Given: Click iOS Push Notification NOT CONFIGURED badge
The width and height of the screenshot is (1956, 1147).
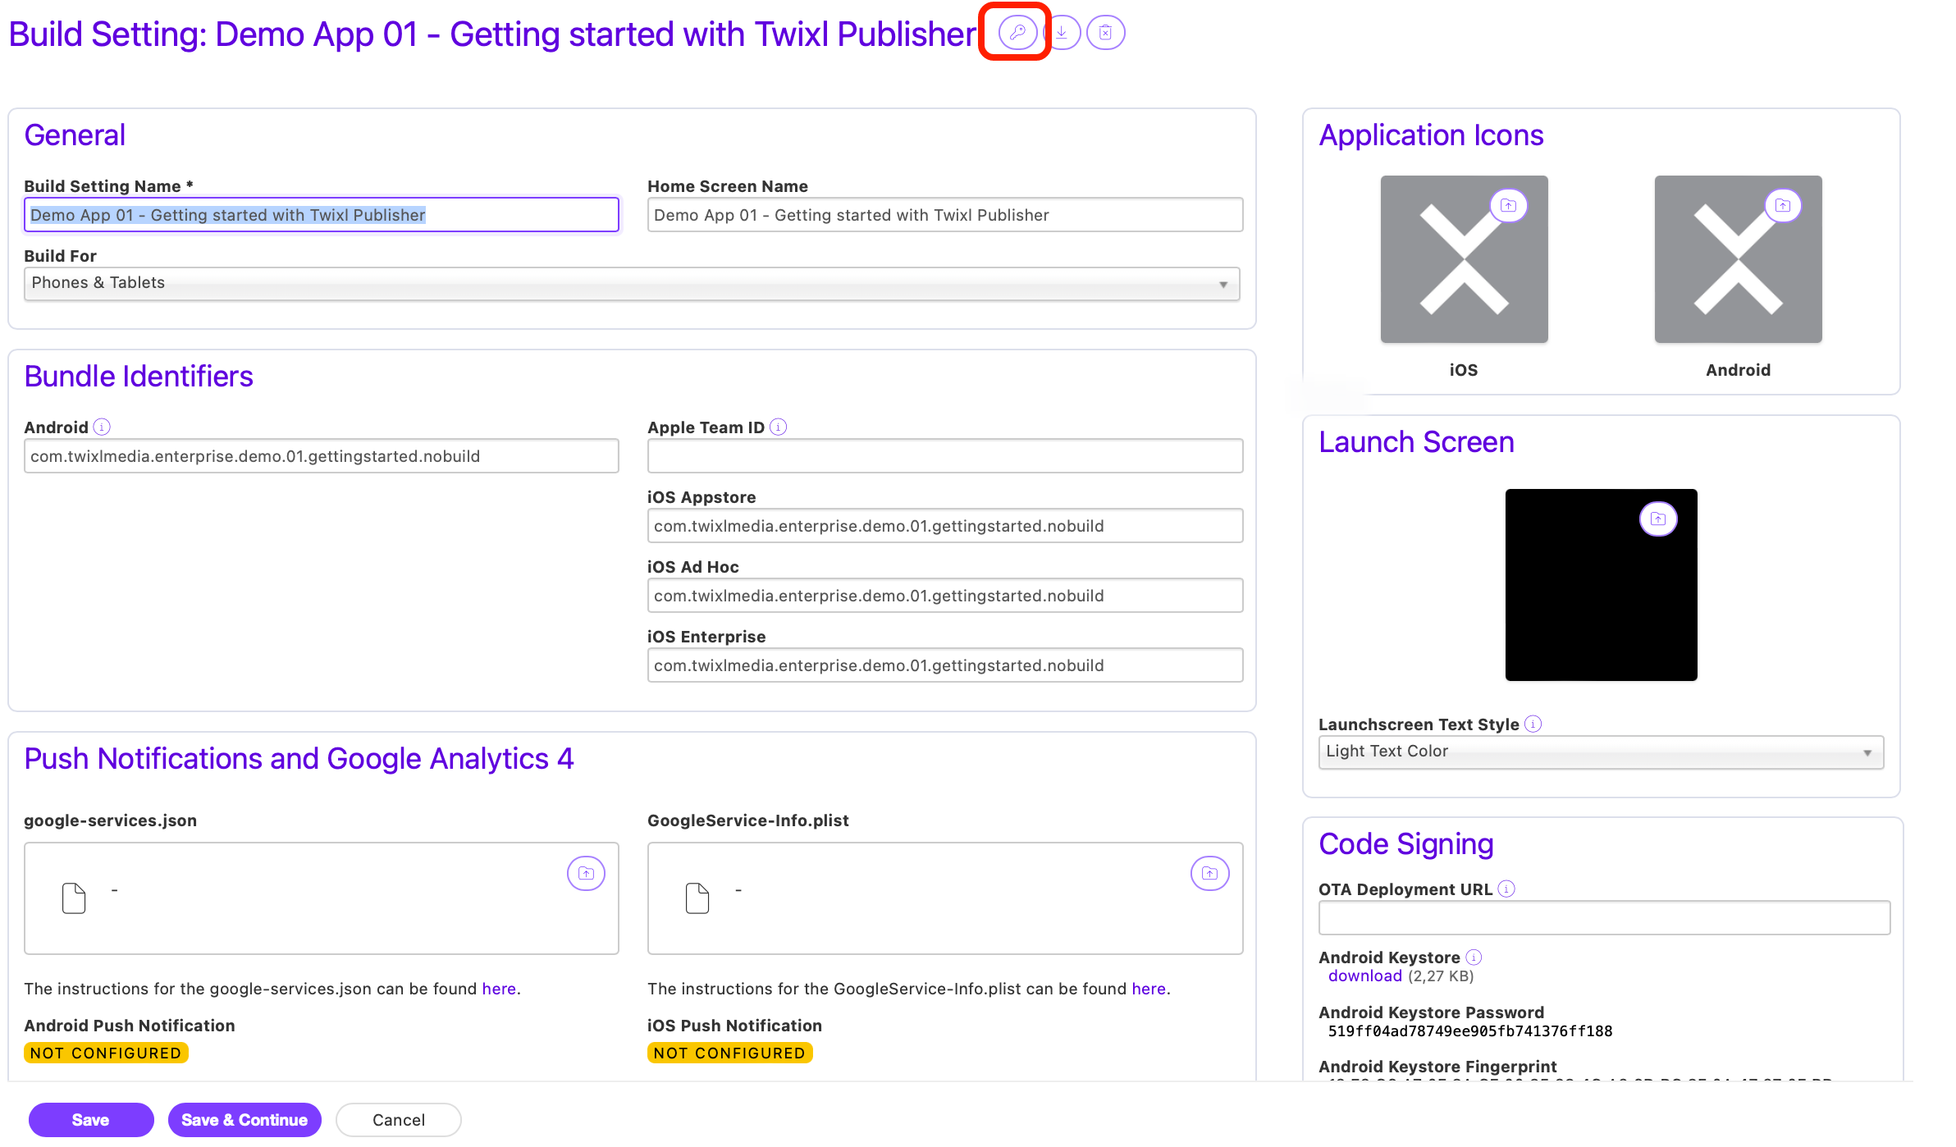Looking at the screenshot, I should click(729, 1053).
